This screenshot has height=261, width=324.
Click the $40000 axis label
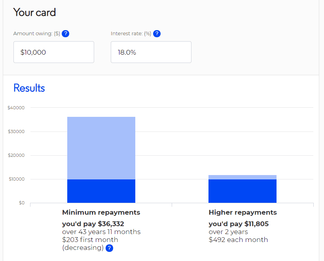(x=16, y=108)
